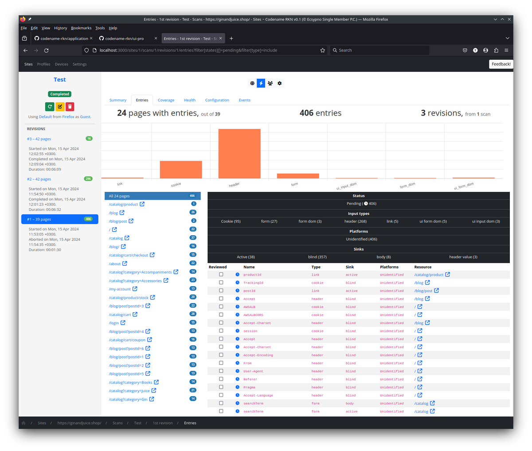Bookmark this page with the star icon
The height and width of the screenshot is (451, 532).
coord(322,51)
